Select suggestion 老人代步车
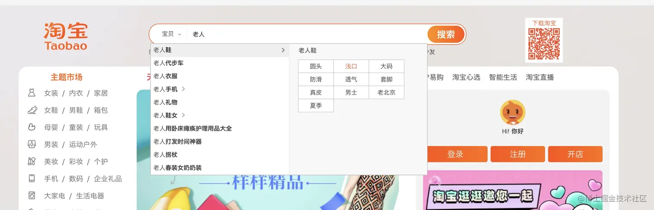 (220, 63)
